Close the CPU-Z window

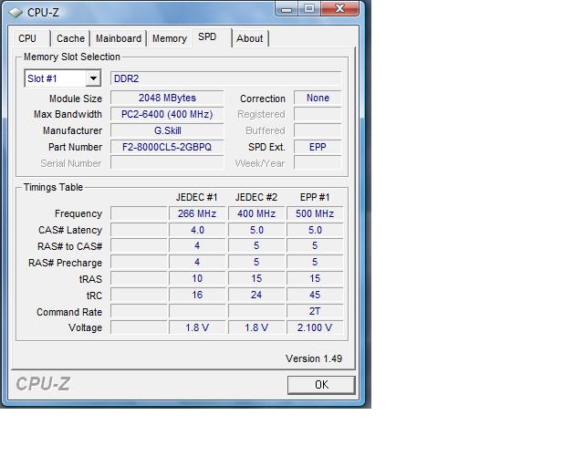click(x=339, y=9)
